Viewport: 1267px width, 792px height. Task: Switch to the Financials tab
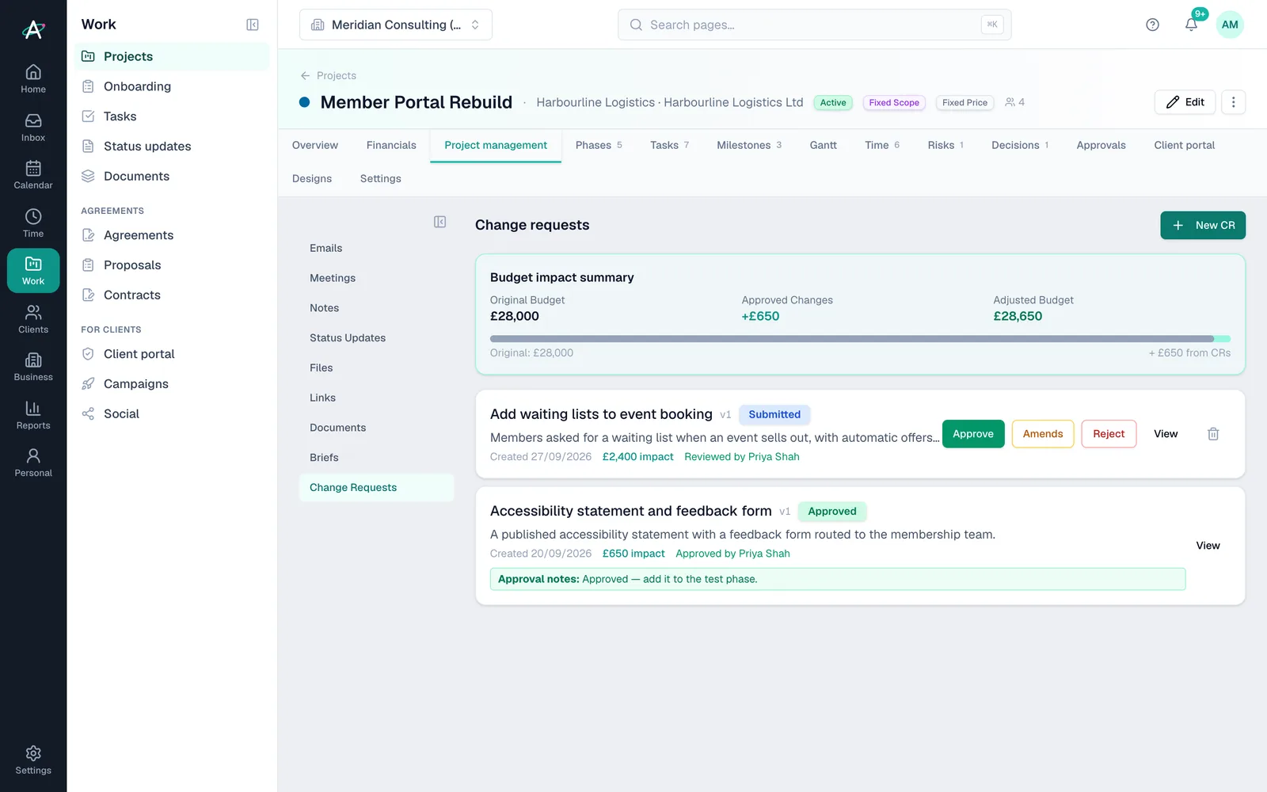pos(391,145)
